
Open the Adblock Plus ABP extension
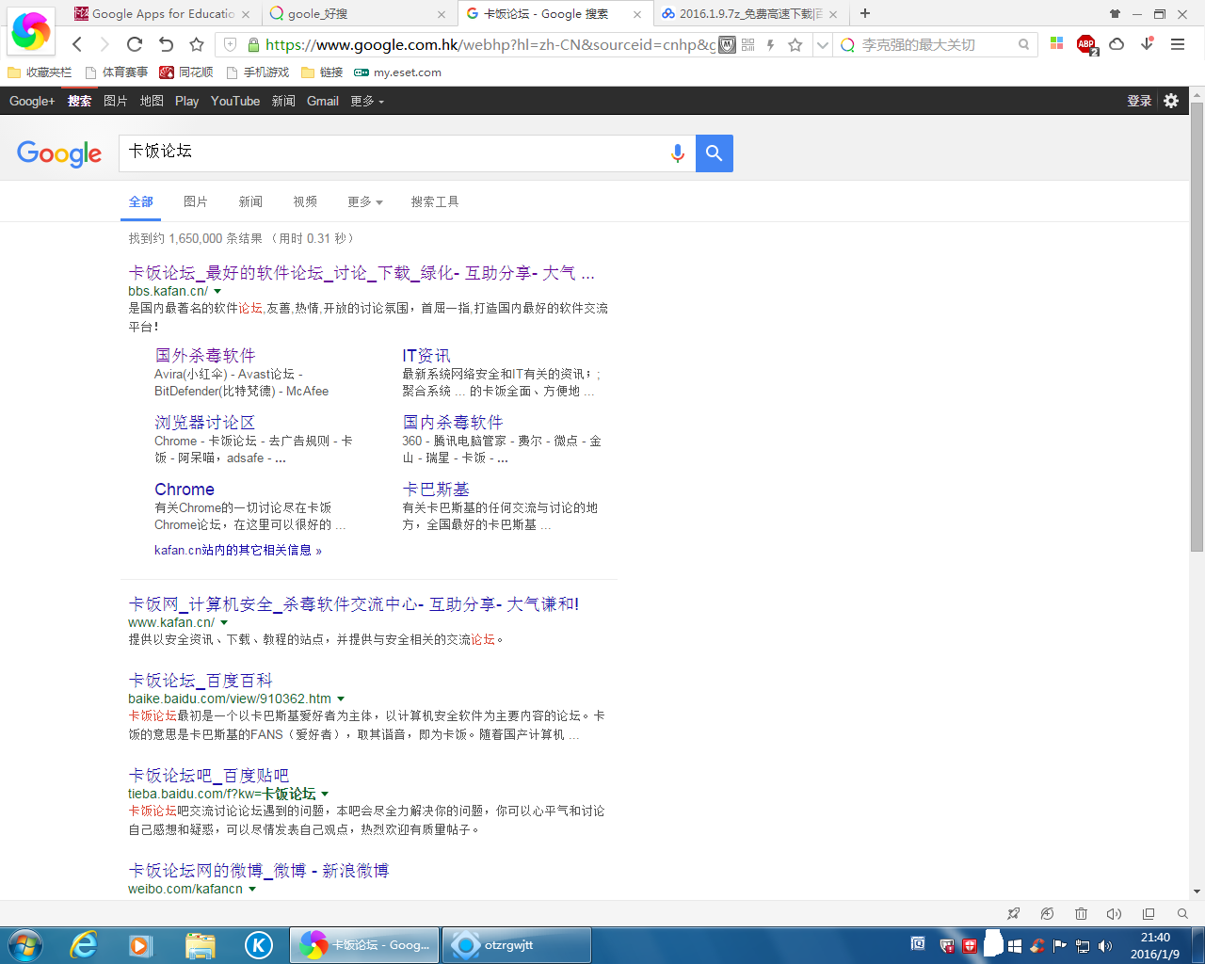pos(1086,44)
